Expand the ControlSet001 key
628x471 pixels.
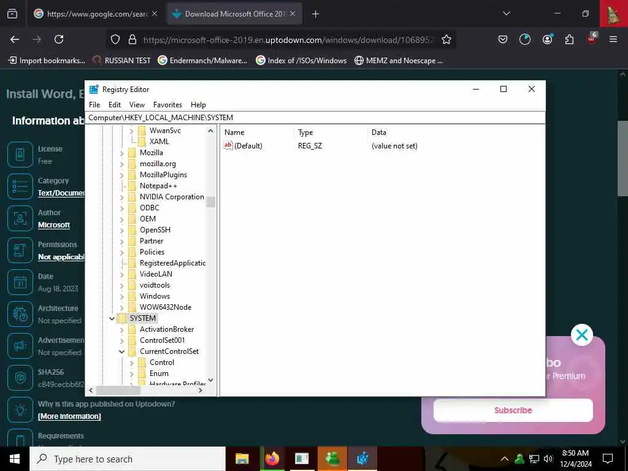[122, 341]
